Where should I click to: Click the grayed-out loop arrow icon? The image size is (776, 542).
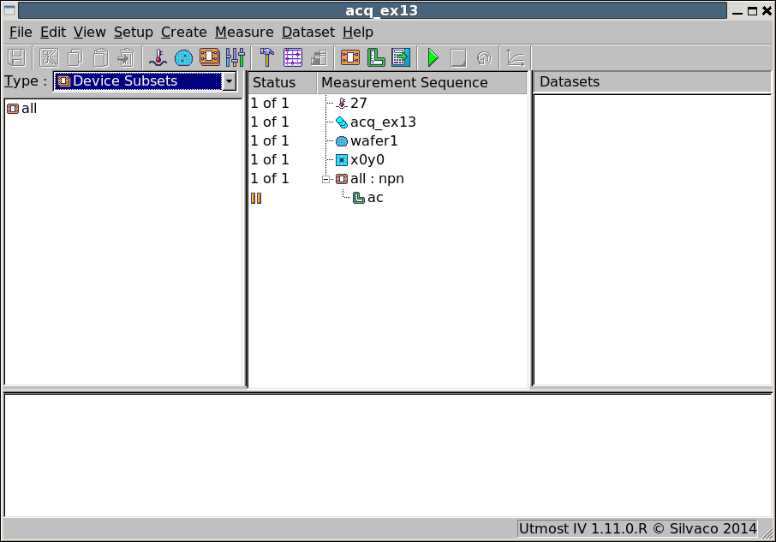pyautogui.click(x=484, y=58)
